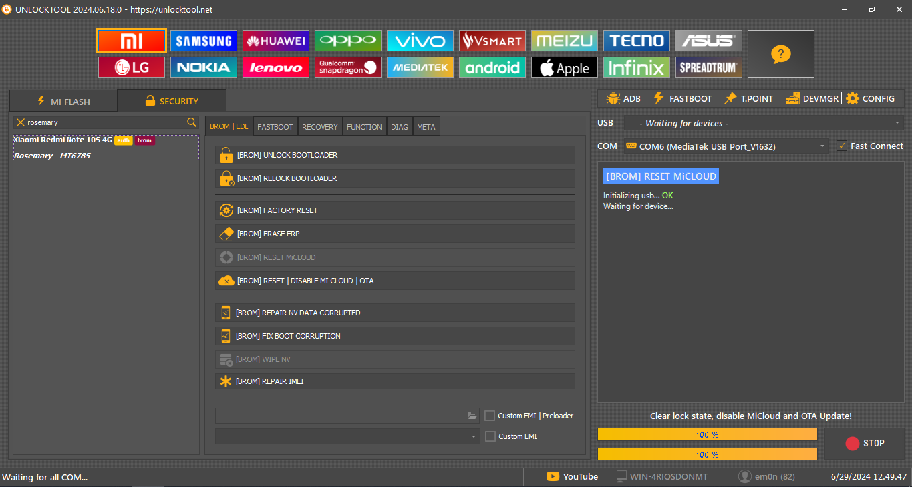Select the Meizu brand icon
912x487 pixels.
565,41
